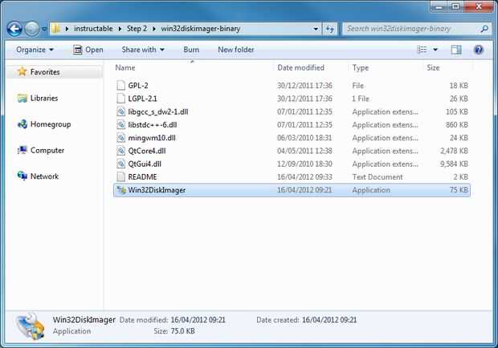Select Libraries in the navigation pane
498x348 pixels.
pyautogui.click(x=44, y=99)
